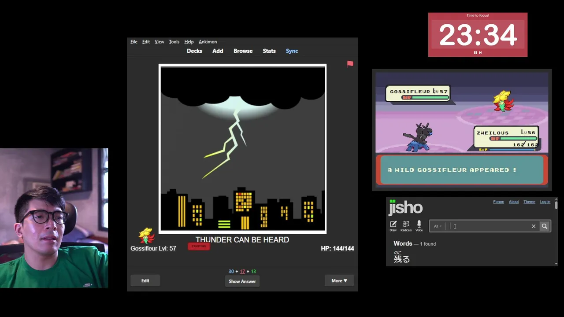Click the Zweilous HP bar in game
The height and width of the screenshot is (317, 564).
(x=513, y=138)
